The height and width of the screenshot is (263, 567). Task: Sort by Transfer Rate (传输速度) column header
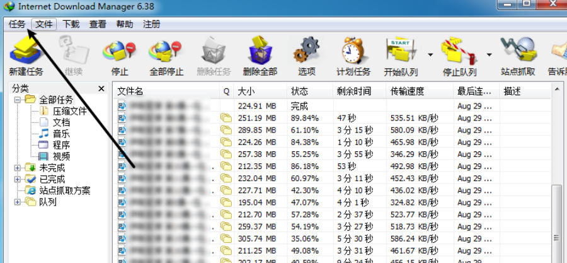point(420,91)
